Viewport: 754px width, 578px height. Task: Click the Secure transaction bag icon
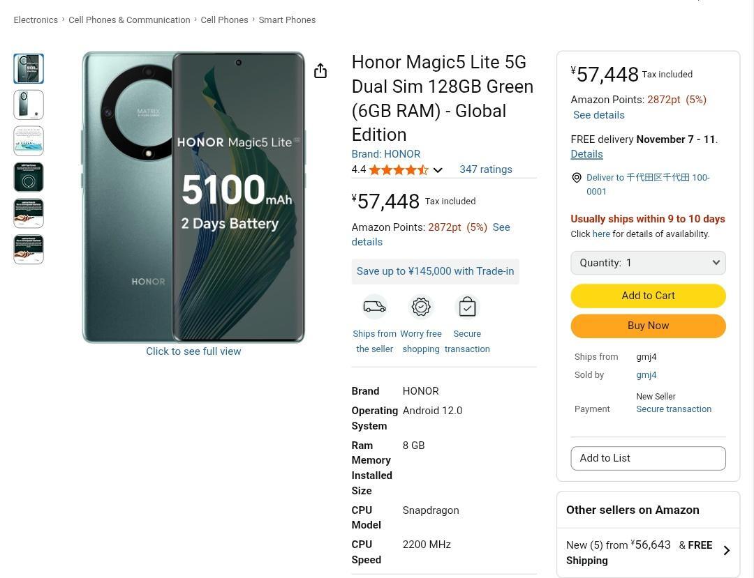(x=467, y=307)
